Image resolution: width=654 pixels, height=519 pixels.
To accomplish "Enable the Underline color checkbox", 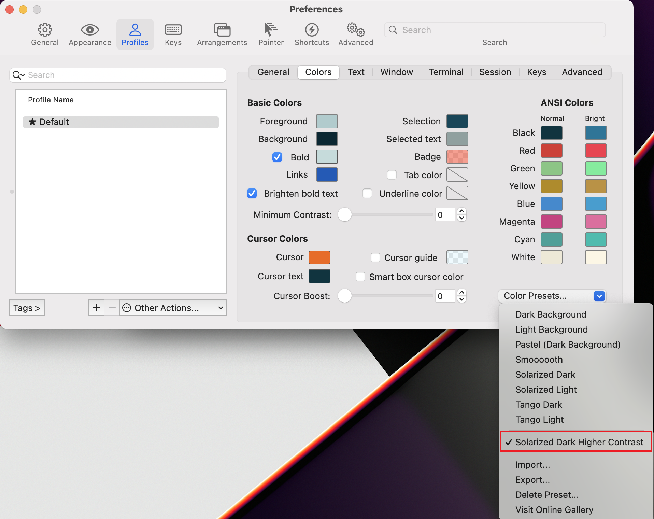I will point(367,193).
